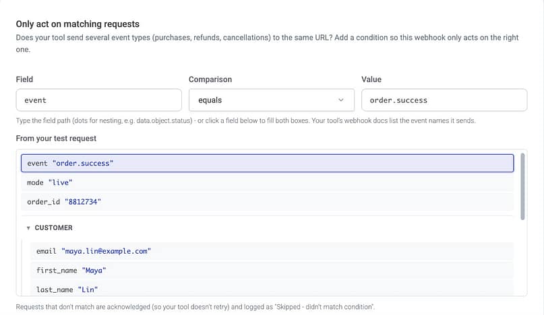Viewport: 544px width, 315px height.
Task: Click the Value input containing order.success
Action: [444, 100]
